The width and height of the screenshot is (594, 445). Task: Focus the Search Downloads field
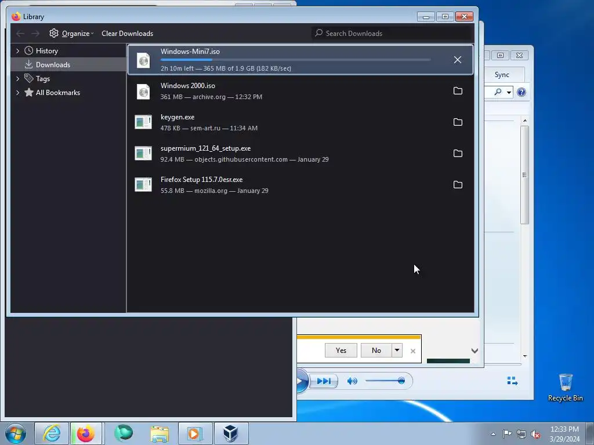392,33
